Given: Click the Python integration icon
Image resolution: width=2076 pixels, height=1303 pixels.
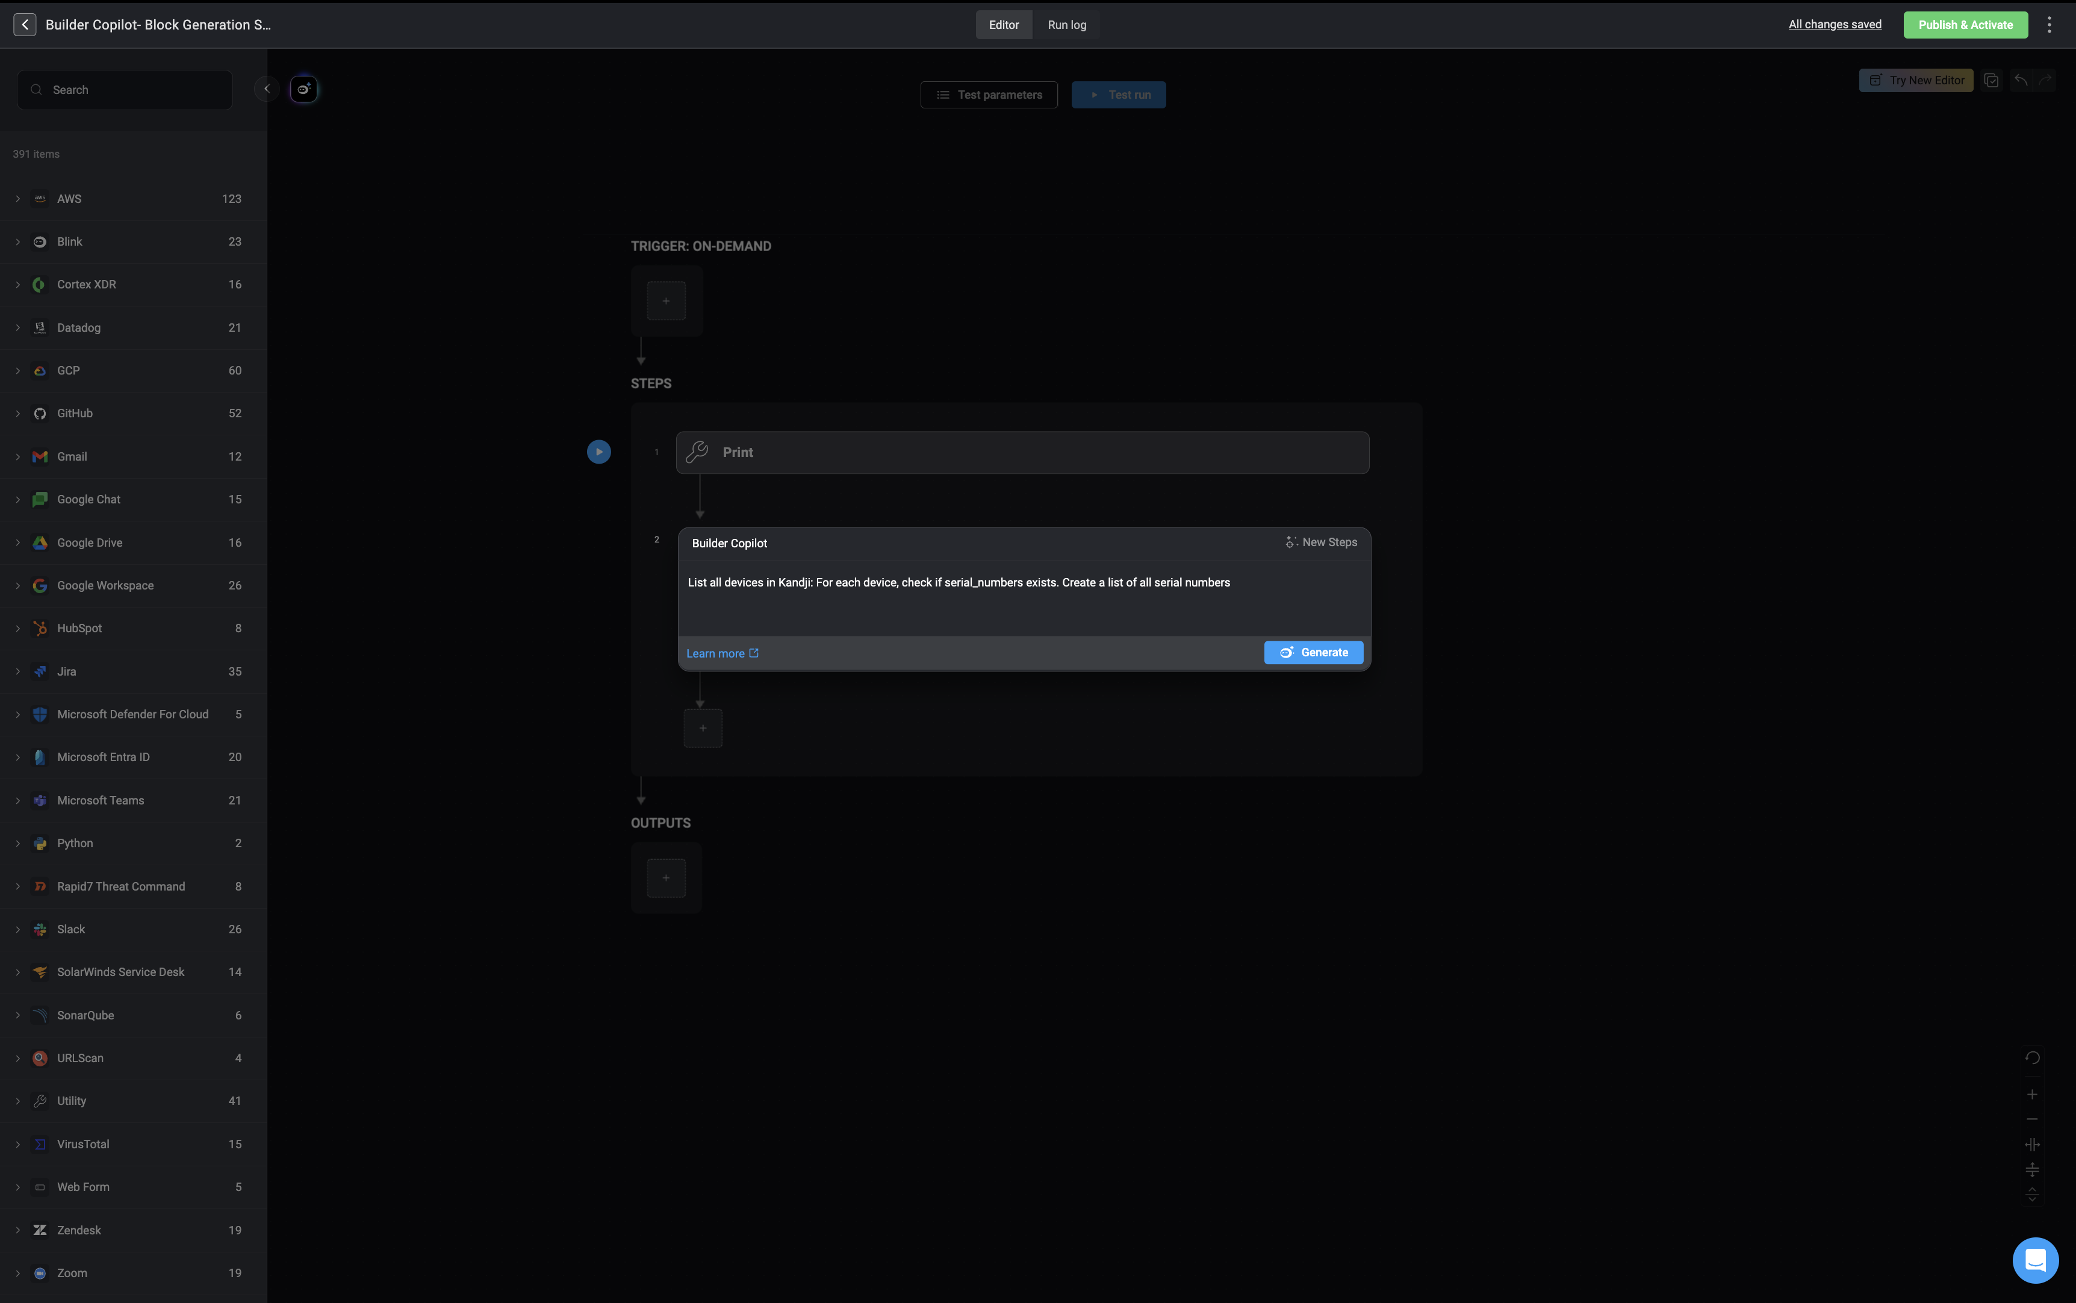Looking at the screenshot, I should coord(40,843).
